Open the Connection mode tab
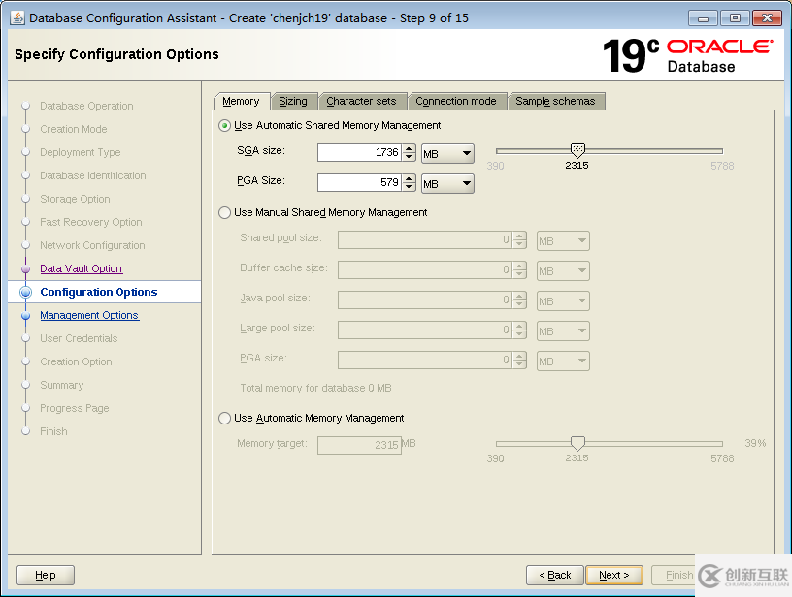 [x=456, y=102]
